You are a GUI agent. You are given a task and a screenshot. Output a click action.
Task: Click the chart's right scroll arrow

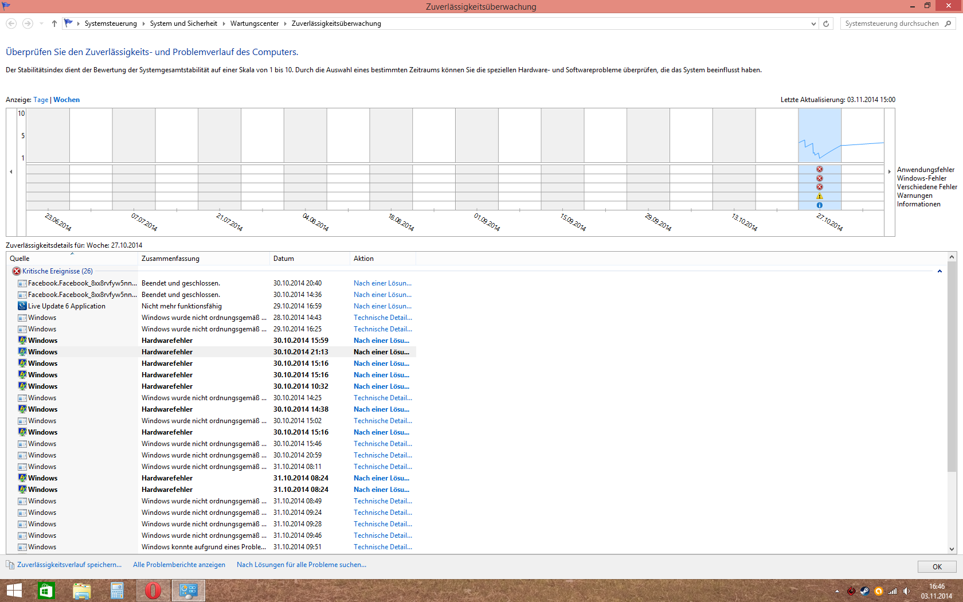pyautogui.click(x=889, y=171)
